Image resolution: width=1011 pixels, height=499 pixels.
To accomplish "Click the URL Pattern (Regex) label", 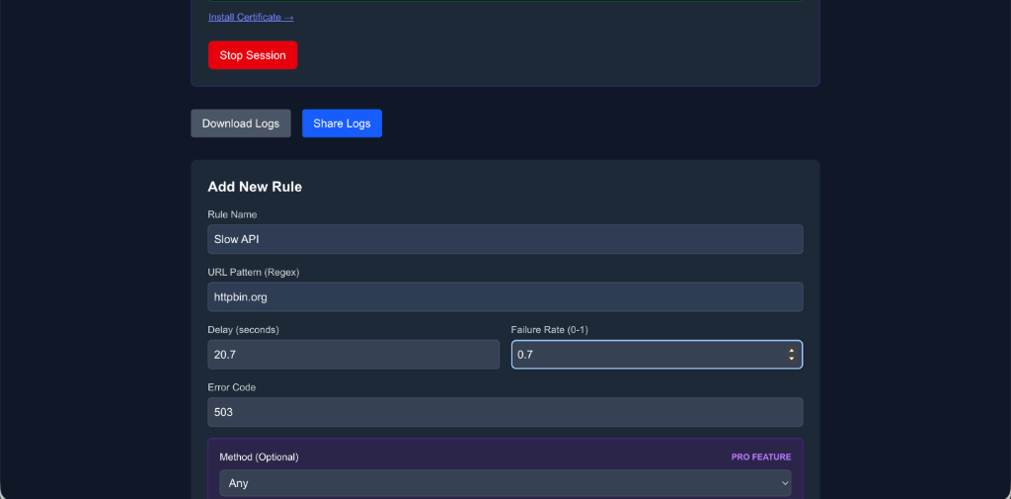I will click(254, 273).
